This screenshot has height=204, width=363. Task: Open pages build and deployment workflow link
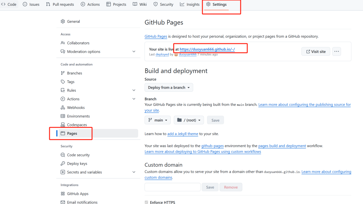[282, 146]
